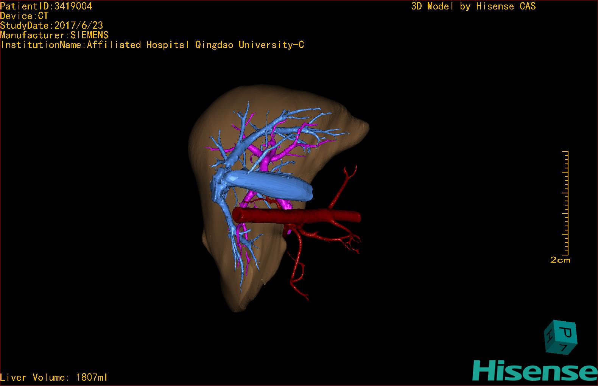The width and height of the screenshot is (598, 386).
Task: Click the orientation cube in the corner
Action: (x=561, y=338)
